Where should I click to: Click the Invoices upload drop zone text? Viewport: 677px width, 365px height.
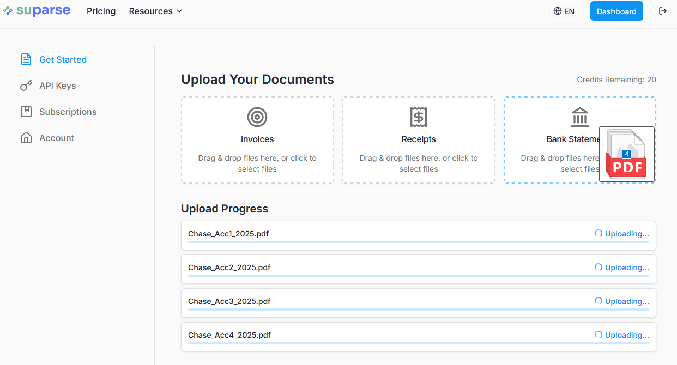tap(257, 163)
